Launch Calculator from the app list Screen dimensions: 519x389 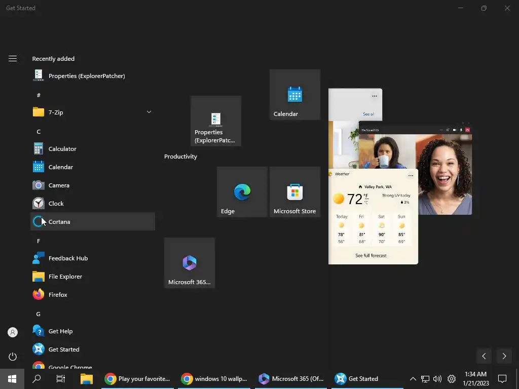click(x=93, y=149)
